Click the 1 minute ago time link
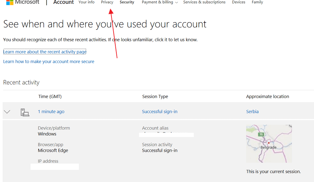The width and height of the screenshot is (314, 182). (x=51, y=112)
